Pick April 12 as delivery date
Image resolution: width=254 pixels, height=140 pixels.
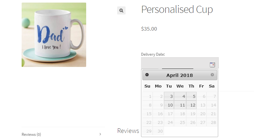[191, 105]
